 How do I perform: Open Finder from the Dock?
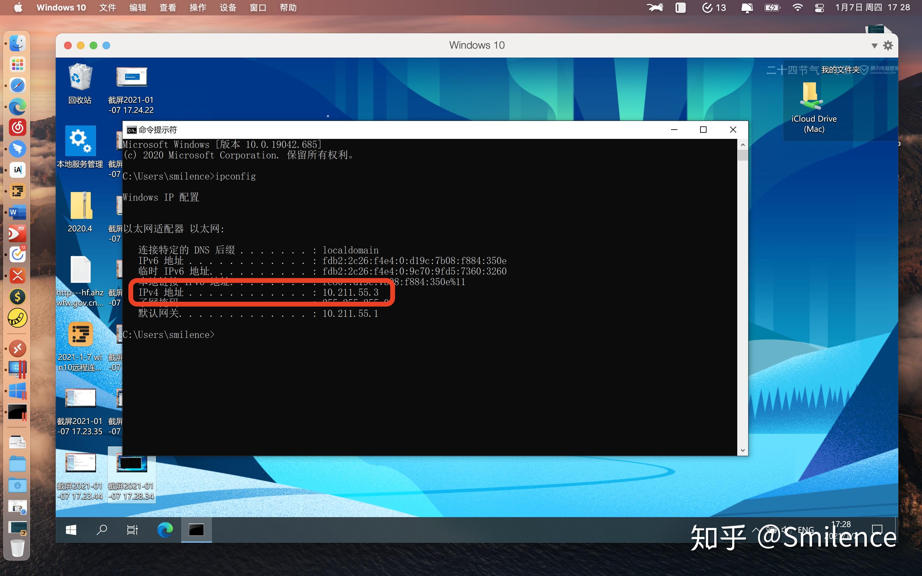(x=18, y=44)
